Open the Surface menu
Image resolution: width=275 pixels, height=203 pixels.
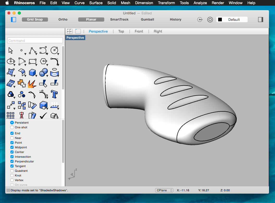[x=96, y=3]
